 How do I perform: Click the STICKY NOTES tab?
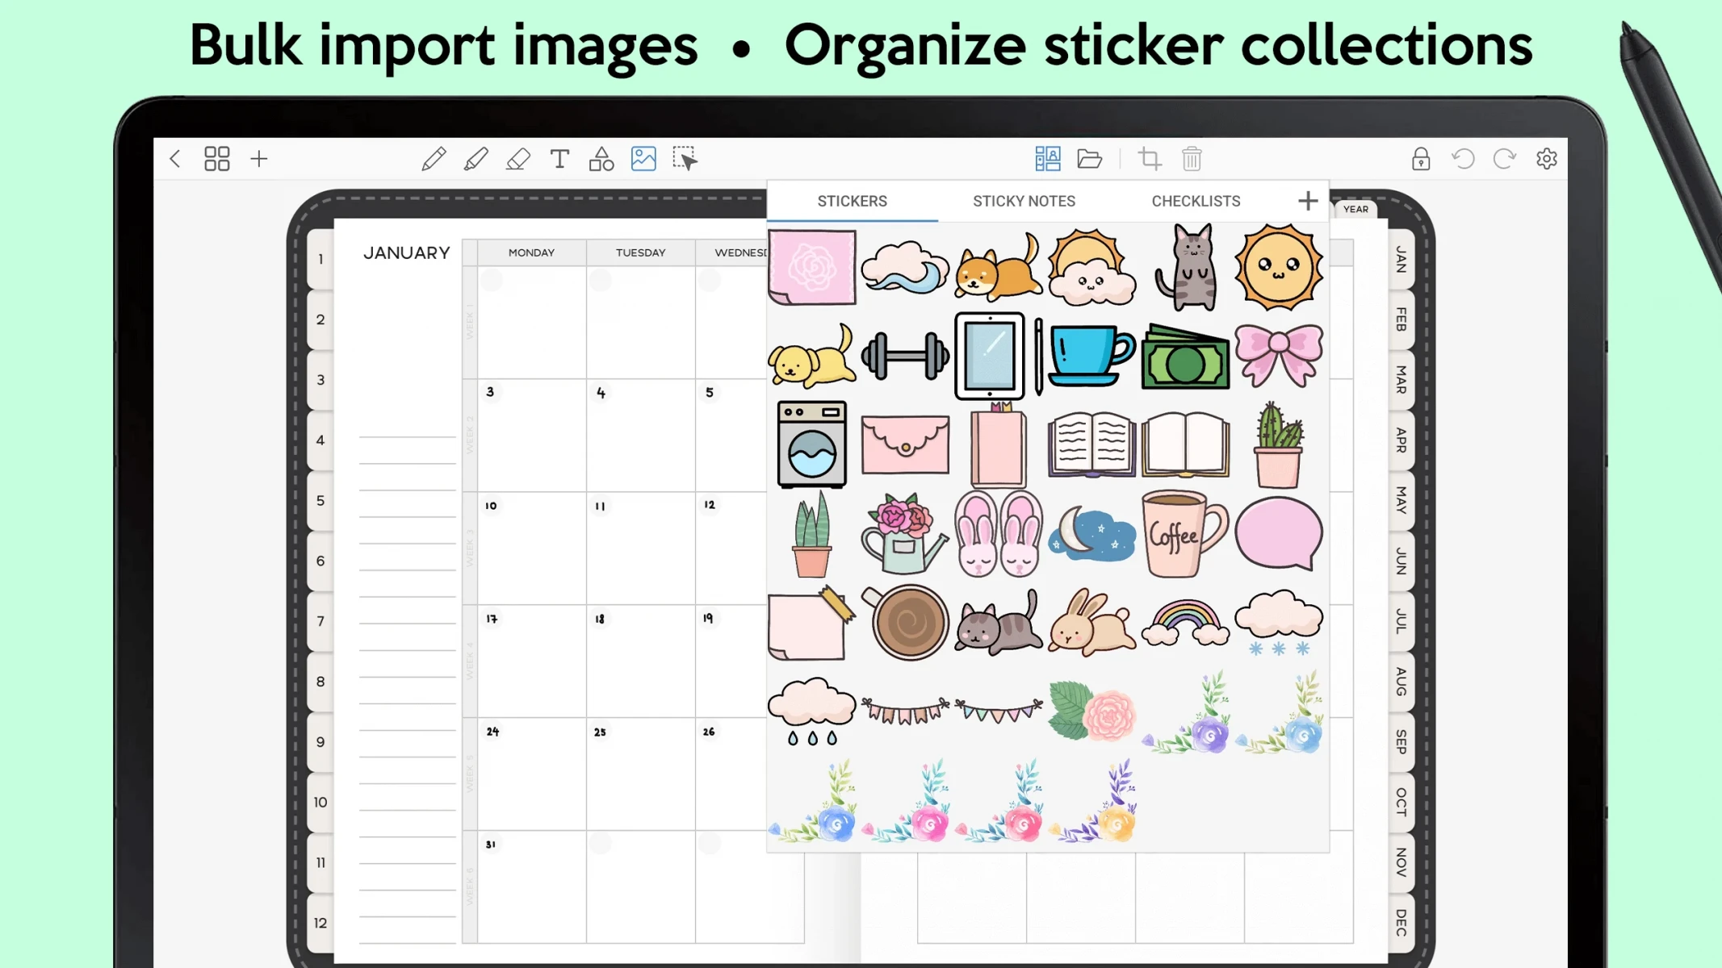(x=1023, y=201)
